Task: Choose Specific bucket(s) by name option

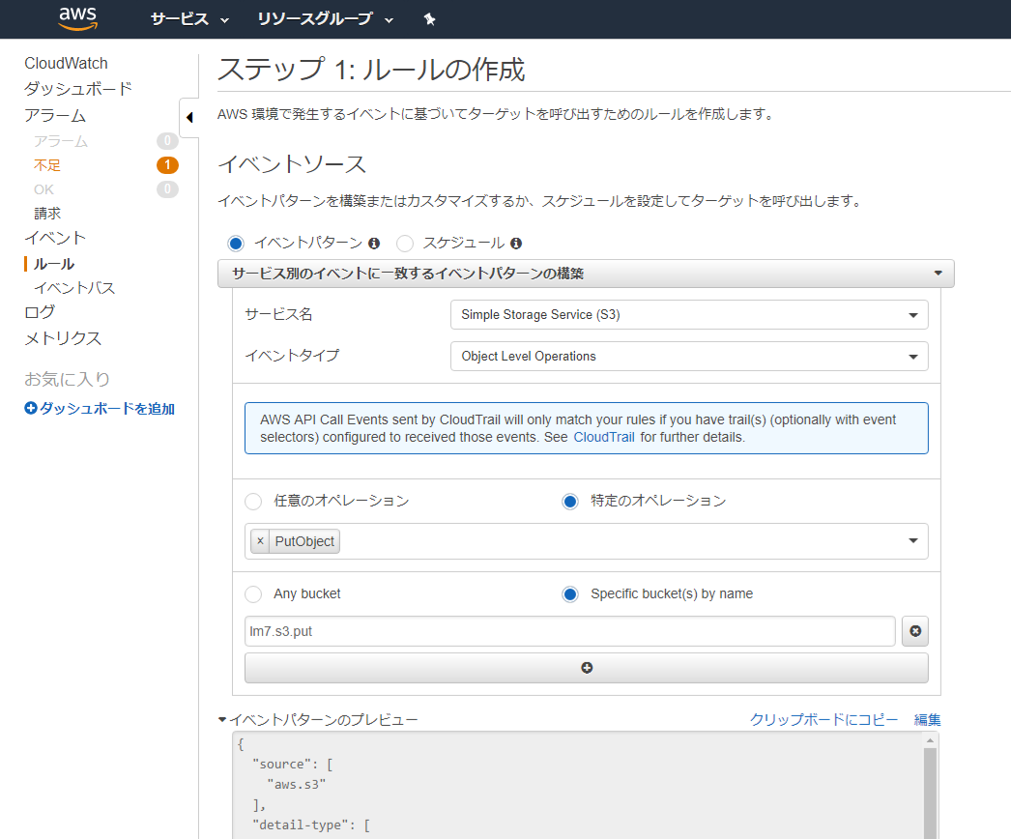Action: click(570, 593)
